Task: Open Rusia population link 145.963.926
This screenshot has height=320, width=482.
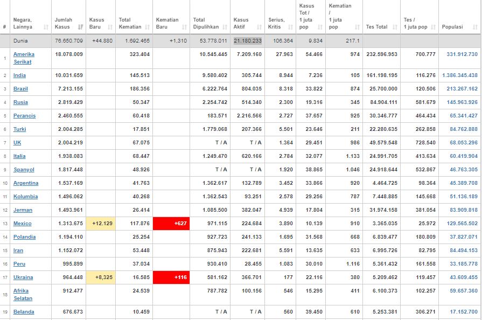Action: click(462, 102)
